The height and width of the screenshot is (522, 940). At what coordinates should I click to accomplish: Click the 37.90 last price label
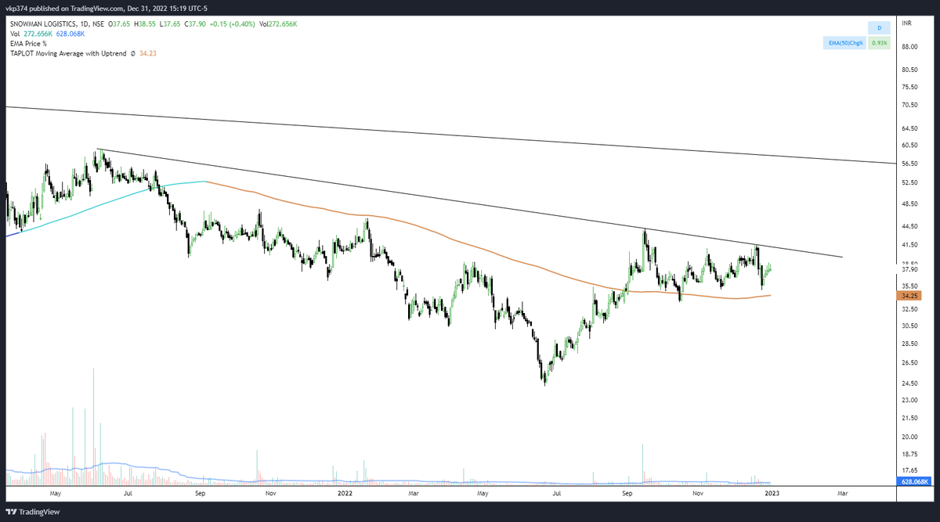click(x=909, y=269)
